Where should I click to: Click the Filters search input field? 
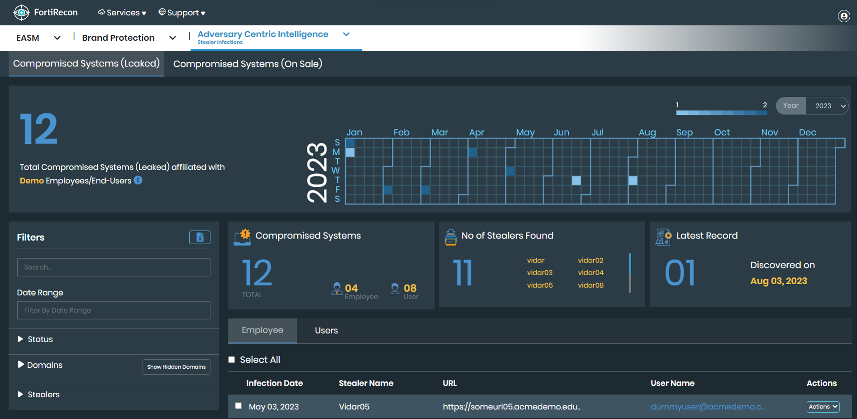pyautogui.click(x=113, y=267)
